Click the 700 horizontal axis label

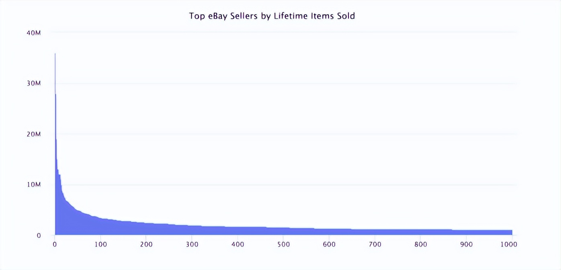375,244
